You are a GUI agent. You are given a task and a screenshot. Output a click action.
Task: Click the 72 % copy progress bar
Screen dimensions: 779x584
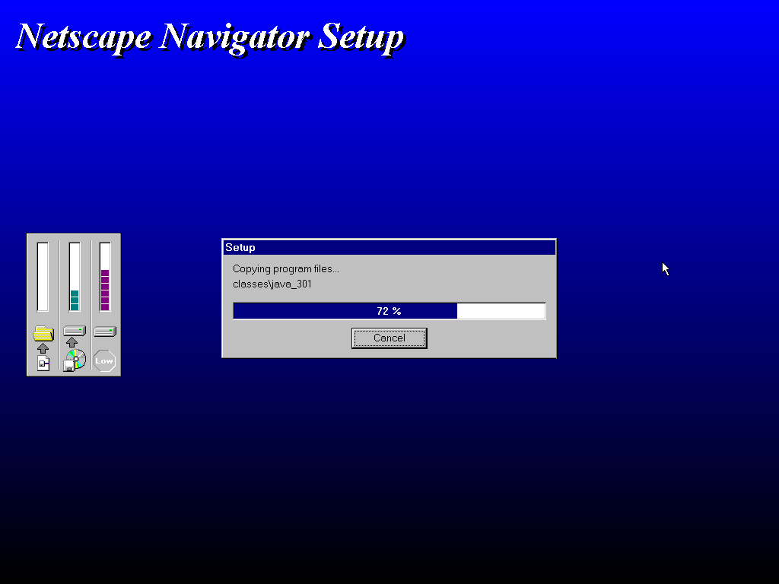pos(389,311)
